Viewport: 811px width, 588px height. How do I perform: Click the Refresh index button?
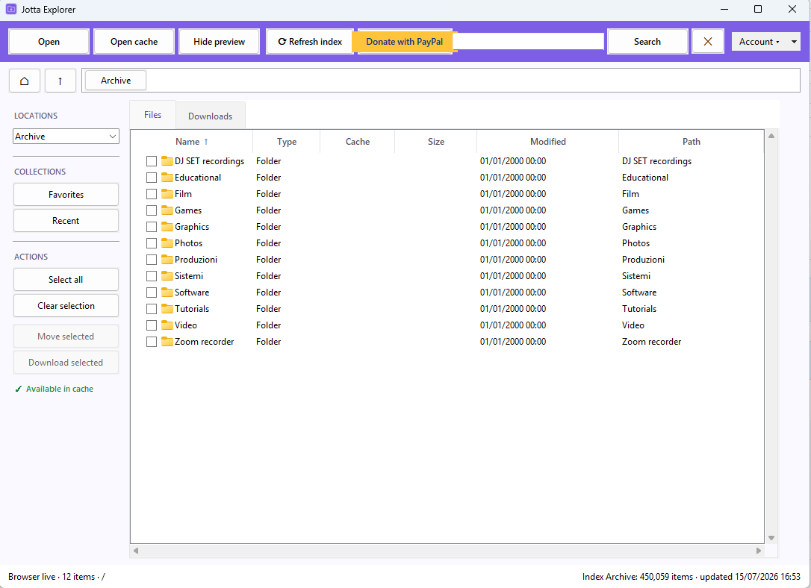[x=310, y=42]
